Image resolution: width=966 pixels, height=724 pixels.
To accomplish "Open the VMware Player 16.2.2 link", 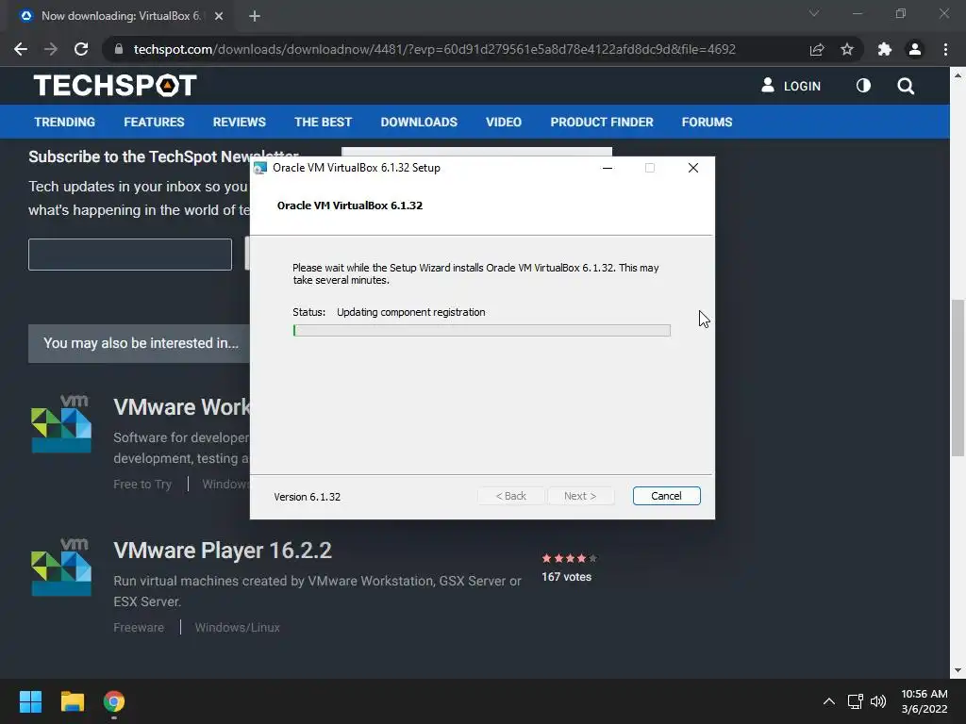I will point(223,551).
